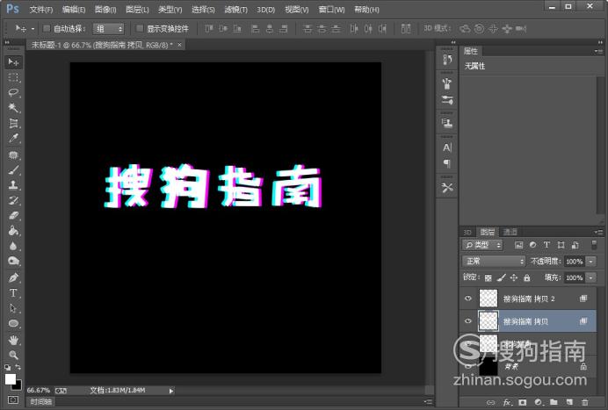
Task: Delete the selected layer with trash icon
Action: tap(585, 402)
